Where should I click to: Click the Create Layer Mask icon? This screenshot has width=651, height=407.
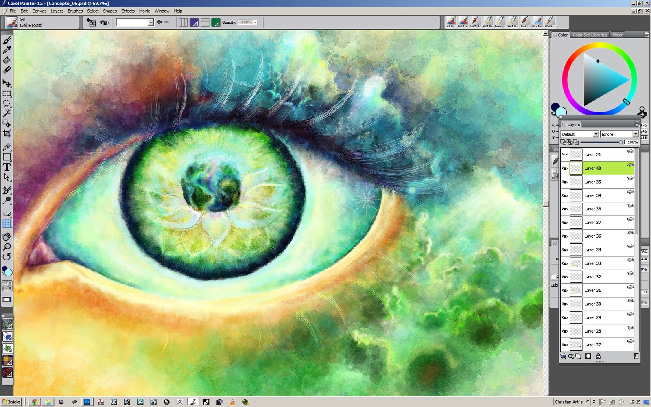[588, 356]
